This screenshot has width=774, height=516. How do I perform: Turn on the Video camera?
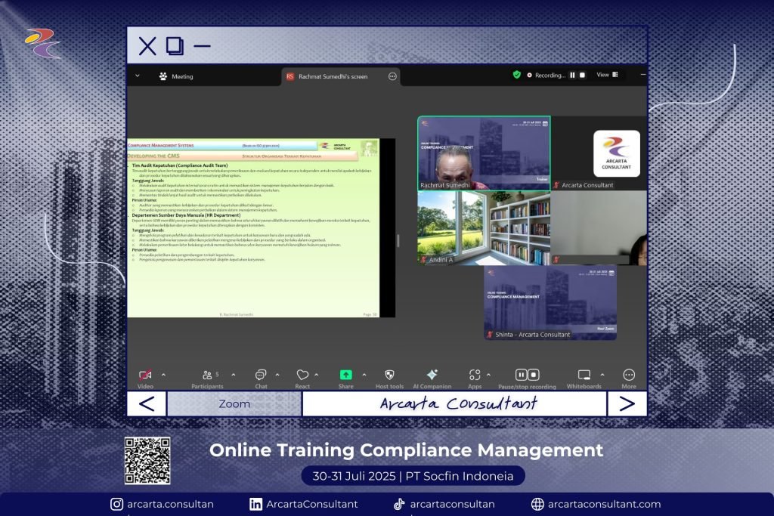click(x=145, y=375)
